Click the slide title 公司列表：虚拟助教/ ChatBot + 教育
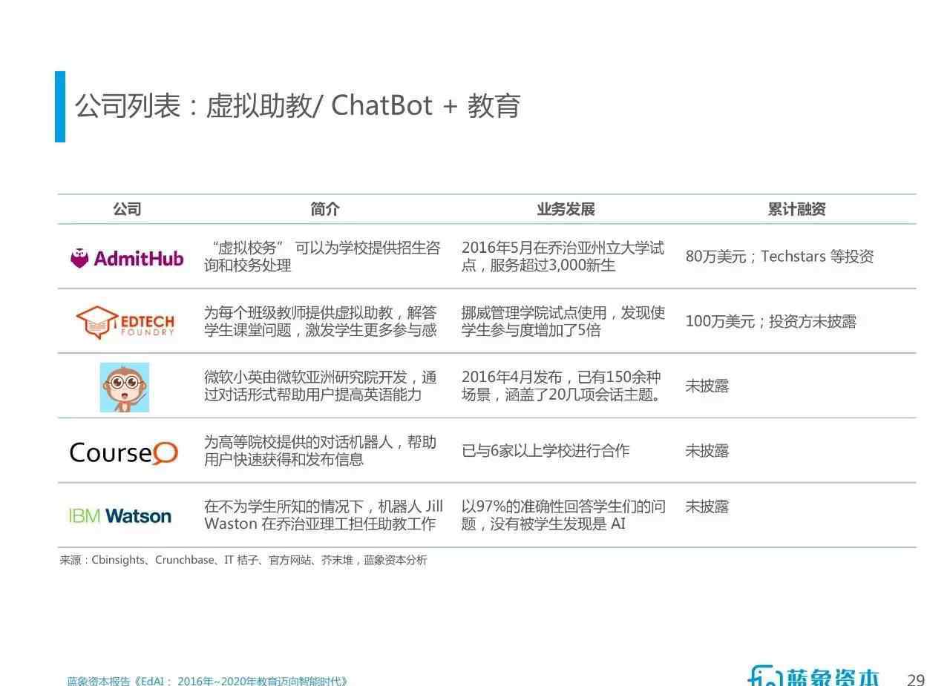Image resolution: width=950 pixels, height=686 pixels. point(297,106)
